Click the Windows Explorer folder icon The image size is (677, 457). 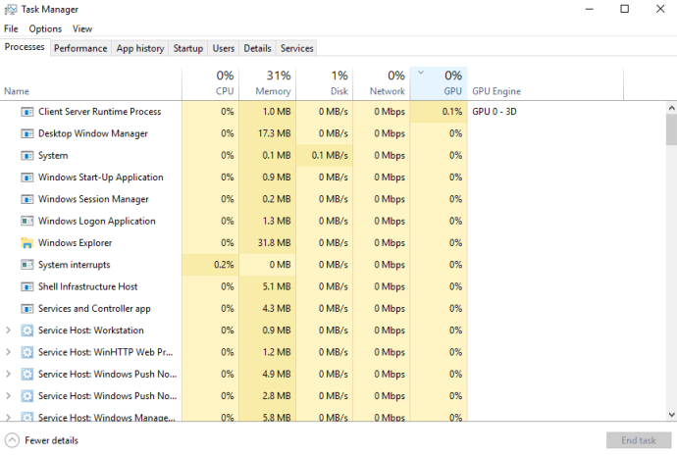tap(26, 243)
